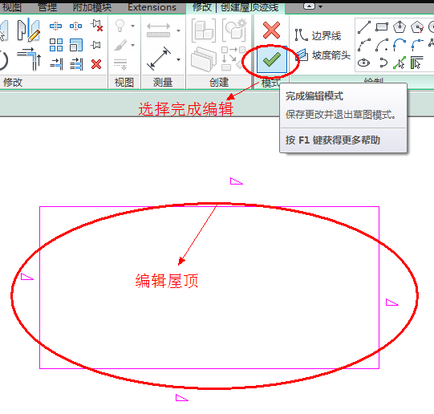This screenshot has width=434, height=414.
Task: Select the Trim/Extend to Corner tool
Action: [30, 59]
